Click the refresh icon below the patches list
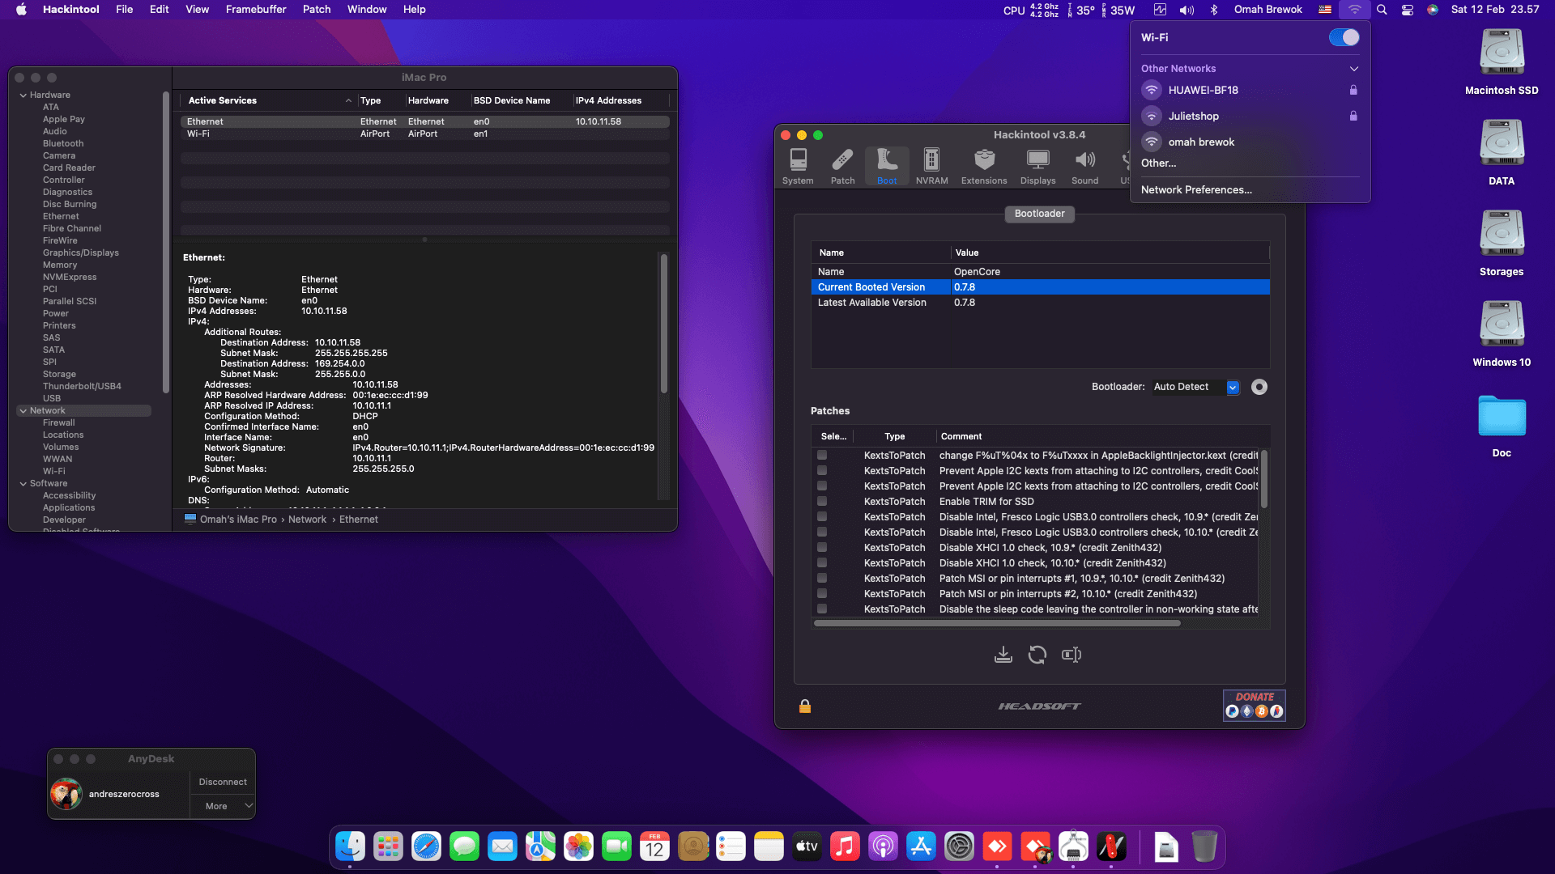 [x=1037, y=655]
